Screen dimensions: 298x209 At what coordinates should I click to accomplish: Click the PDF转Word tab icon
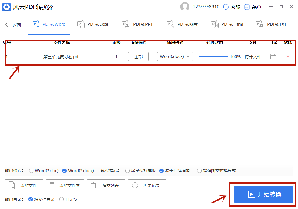(36, 24)
